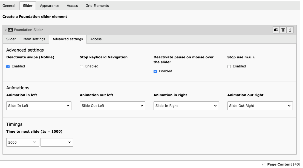Image resolution: width=303 pixels, height=168 pixels.
Task: Select the top-level Slider tab
Action: point(28,5)
